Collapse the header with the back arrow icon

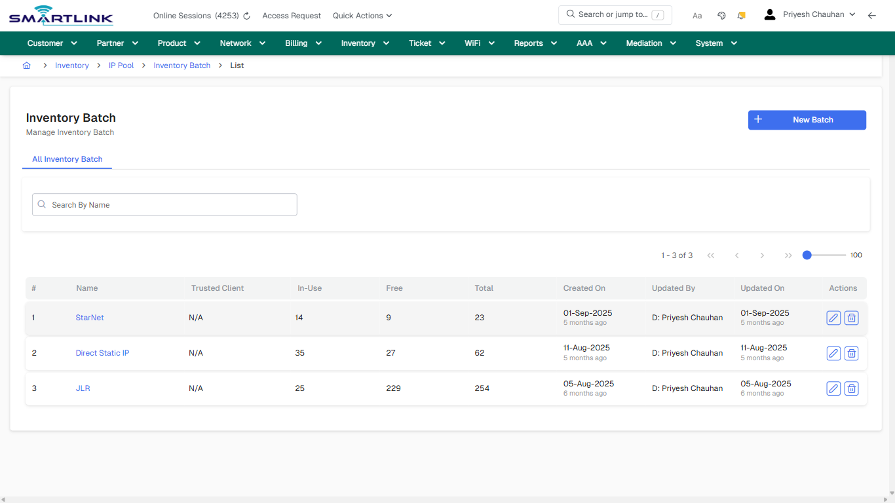[872, 15]
